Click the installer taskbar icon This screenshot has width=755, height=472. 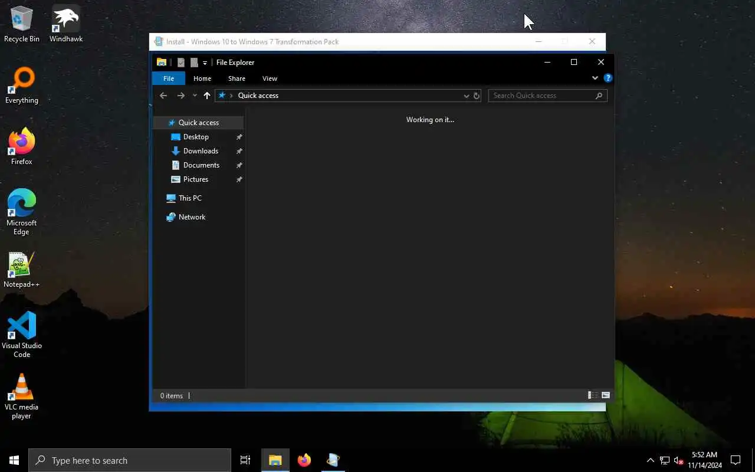pos(333,460)
